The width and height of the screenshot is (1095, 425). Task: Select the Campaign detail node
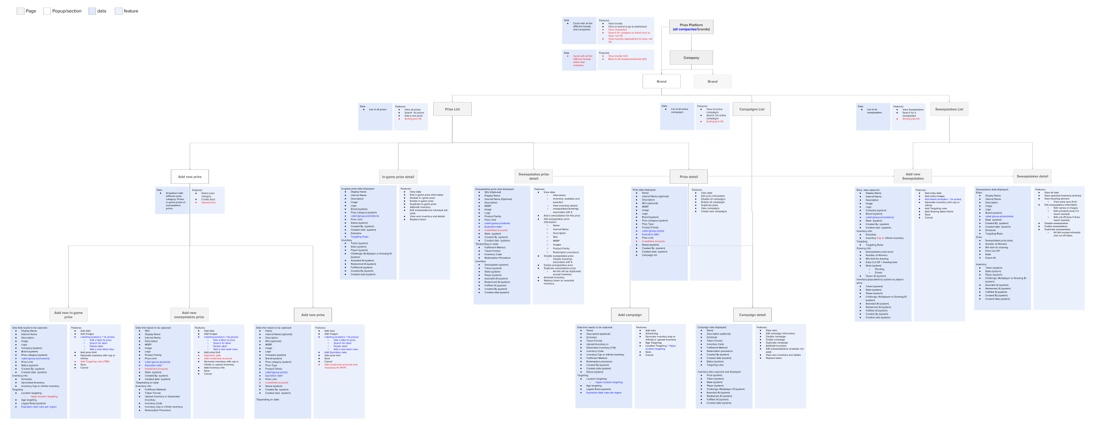tap(752, 315)
